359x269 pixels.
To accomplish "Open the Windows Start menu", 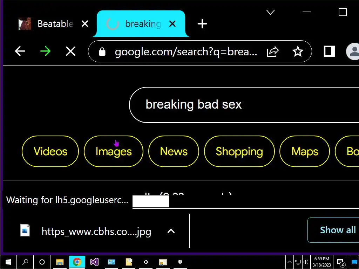I will 8,262.
